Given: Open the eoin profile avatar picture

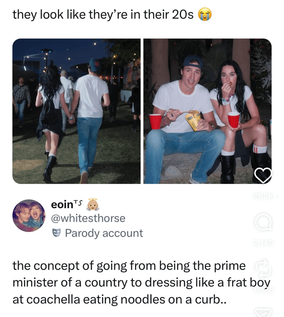Looking at the screenshot, I should point(29,215).
